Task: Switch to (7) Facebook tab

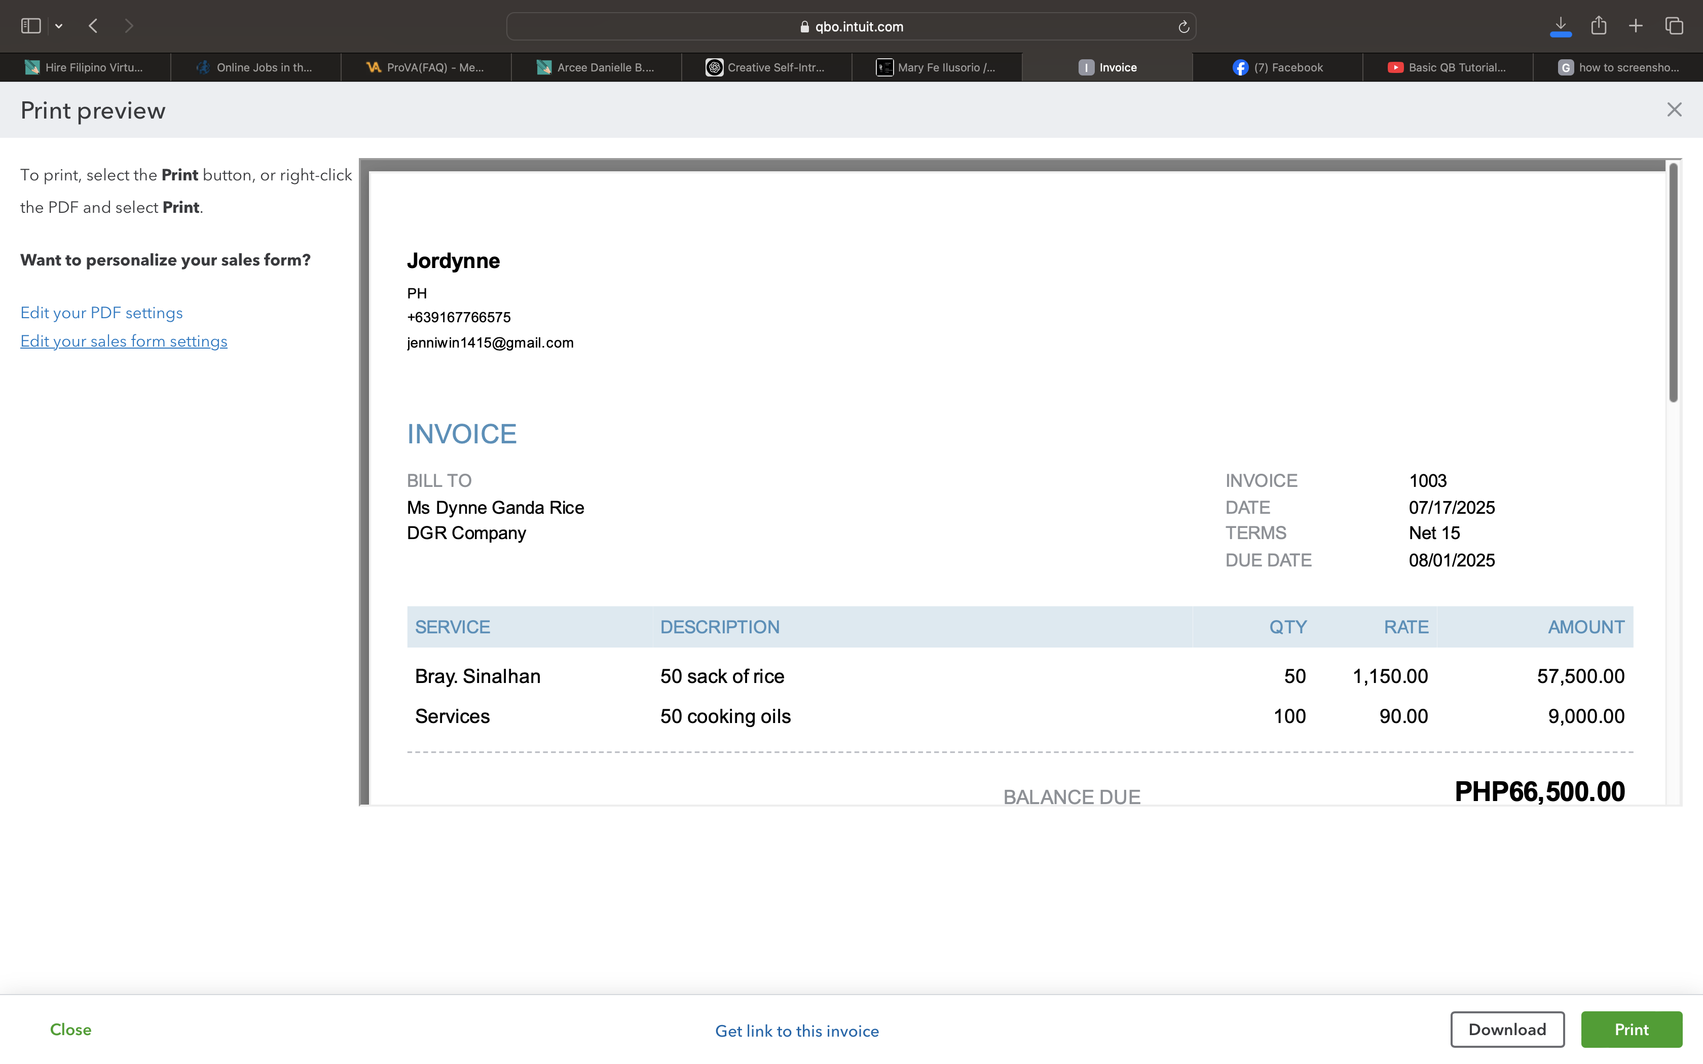Action: click(x=1278, y=67)
